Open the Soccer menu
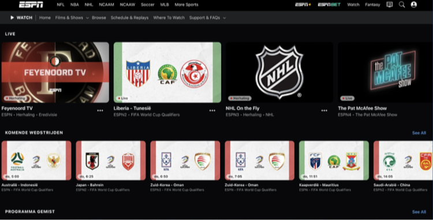 148,5
